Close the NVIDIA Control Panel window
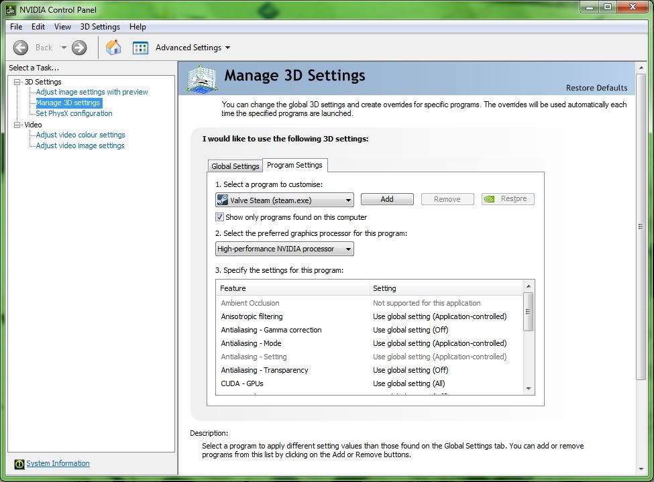Screen dimensions: 654x482 pos(633,7)
